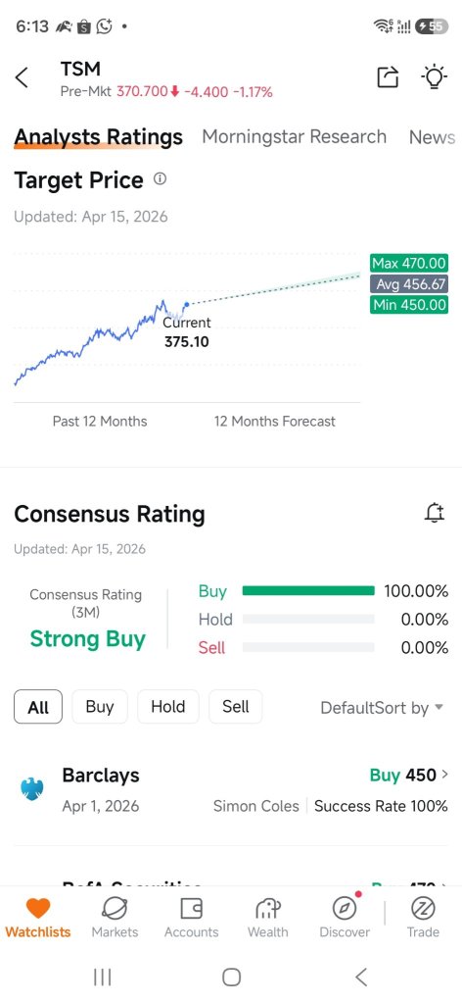Open Target Price info icon
Viewport: 462px width, 1004px height.
click(x=160, y=179)
